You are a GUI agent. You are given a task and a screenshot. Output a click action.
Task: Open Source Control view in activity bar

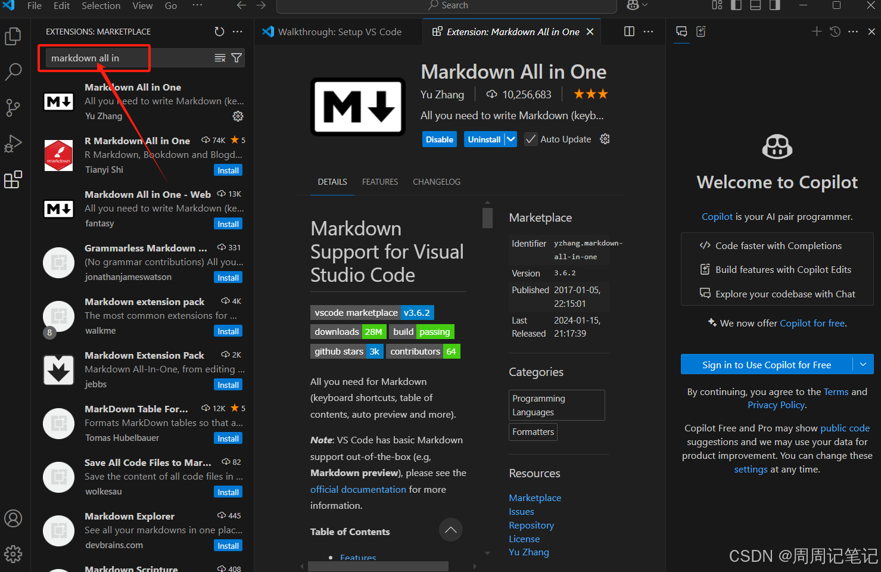[13, 108]
